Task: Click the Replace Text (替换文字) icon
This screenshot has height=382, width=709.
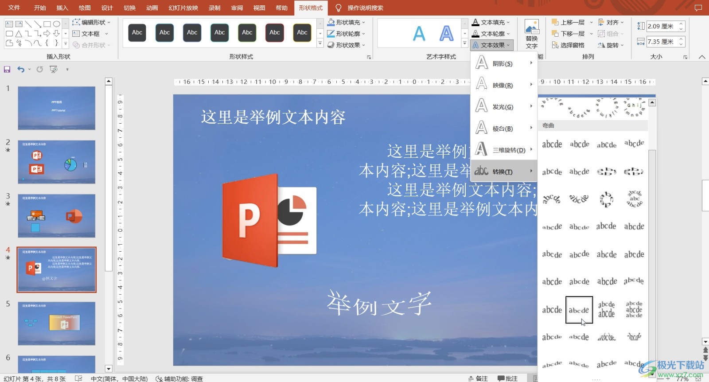Action: 532,34
